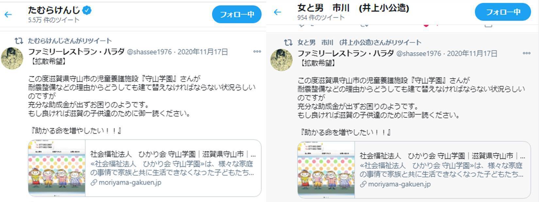
Task: Open left link card thumbnail image
Action: click(x=57, y=168)
